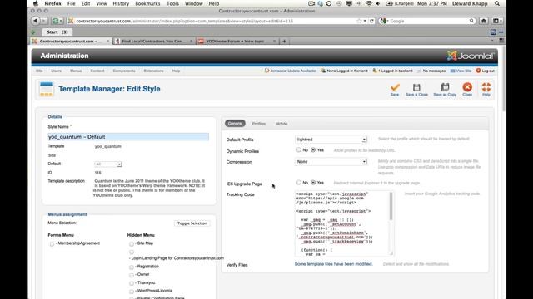This screenshot has height=299, width=533.
Task: Click the Save & Close icon
Action: (416, 87)
